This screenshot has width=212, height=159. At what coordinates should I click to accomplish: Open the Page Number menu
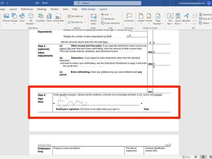pyautogui.click(x=158, y=19)
